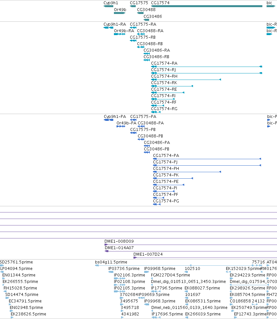Click the CG17575-RB transcript label
Viewport: 277px width, 319px height.
point(143,37)
